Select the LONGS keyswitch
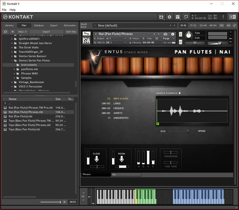This screenshot has height=210, width=239. click(117, 104)
